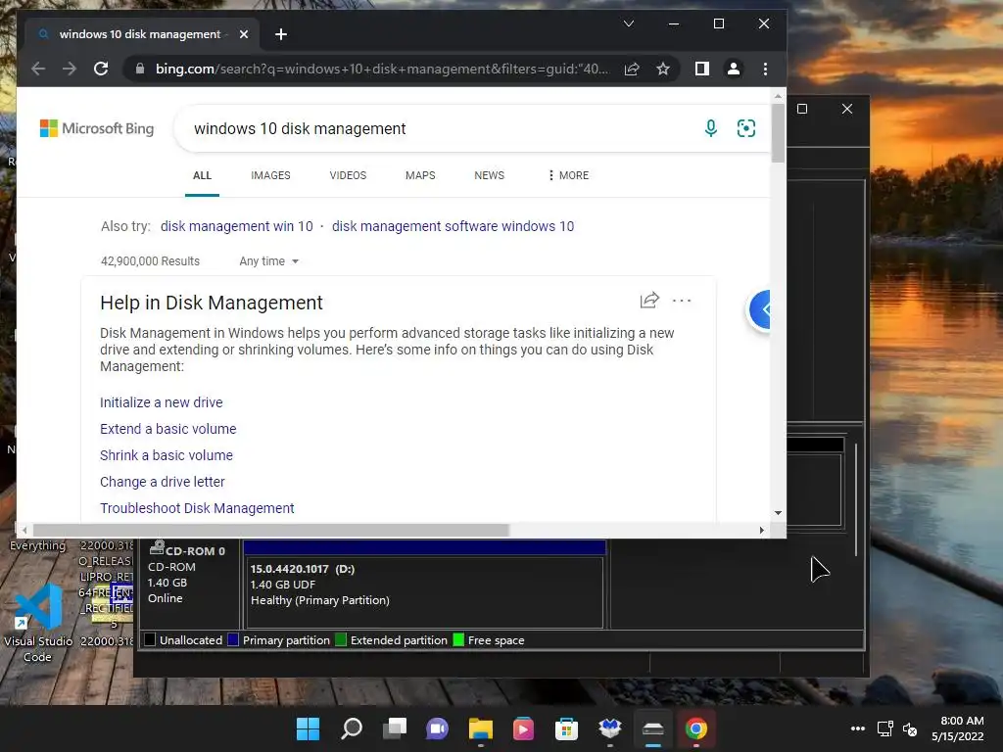Open 'Troubleshoot Disk Management' link

click(197, 508)
